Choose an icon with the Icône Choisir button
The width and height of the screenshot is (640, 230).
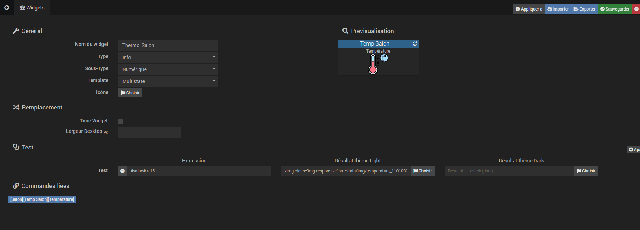pyautogui.click(x=130, y=93)
